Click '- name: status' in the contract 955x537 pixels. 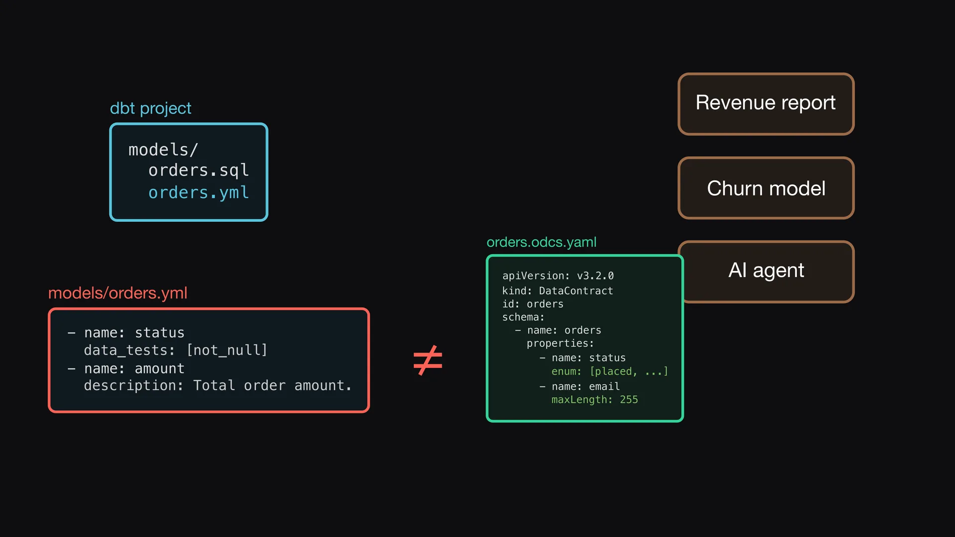point(582,358)
